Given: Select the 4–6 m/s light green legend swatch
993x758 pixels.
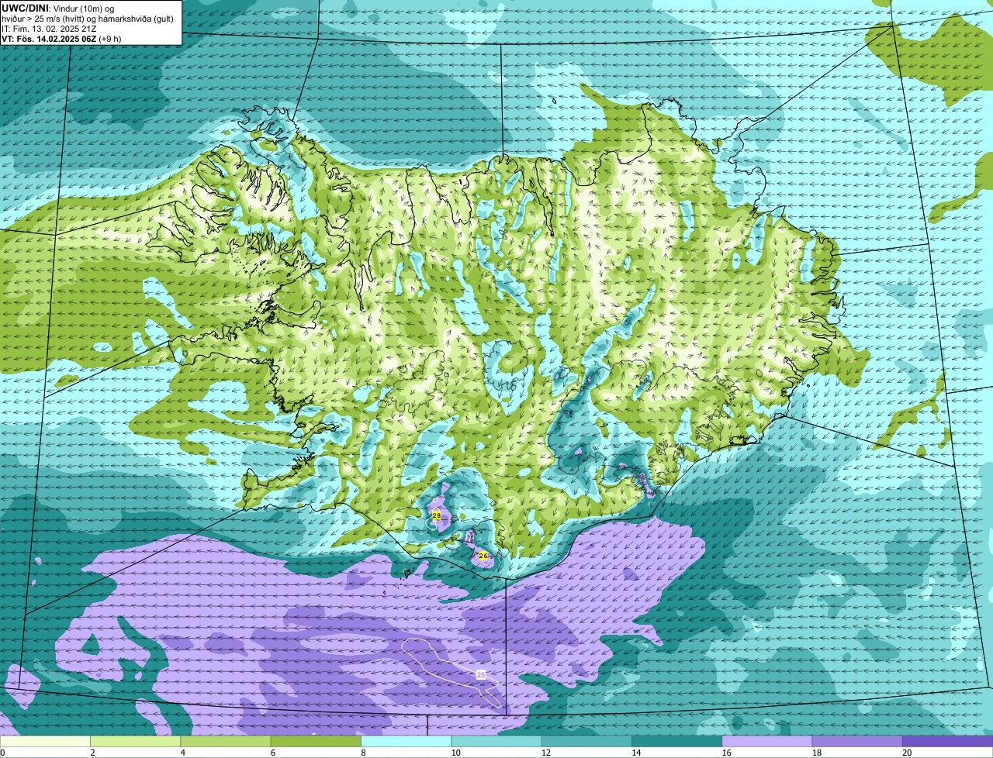Looking at the screenshot, I should click(x=226, y=741).
